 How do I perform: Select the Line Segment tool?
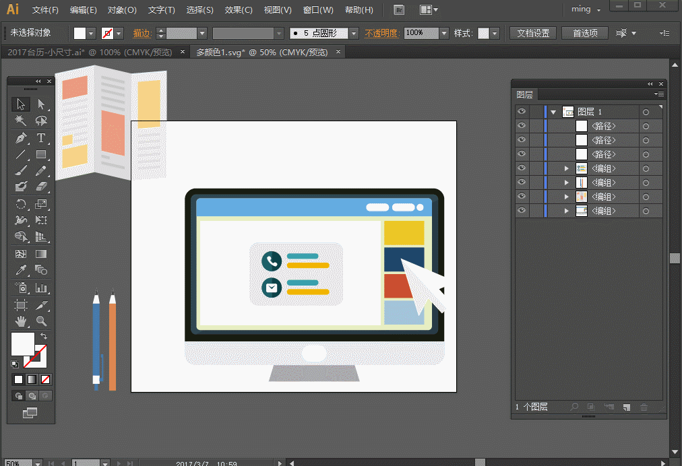coord(20,154)
